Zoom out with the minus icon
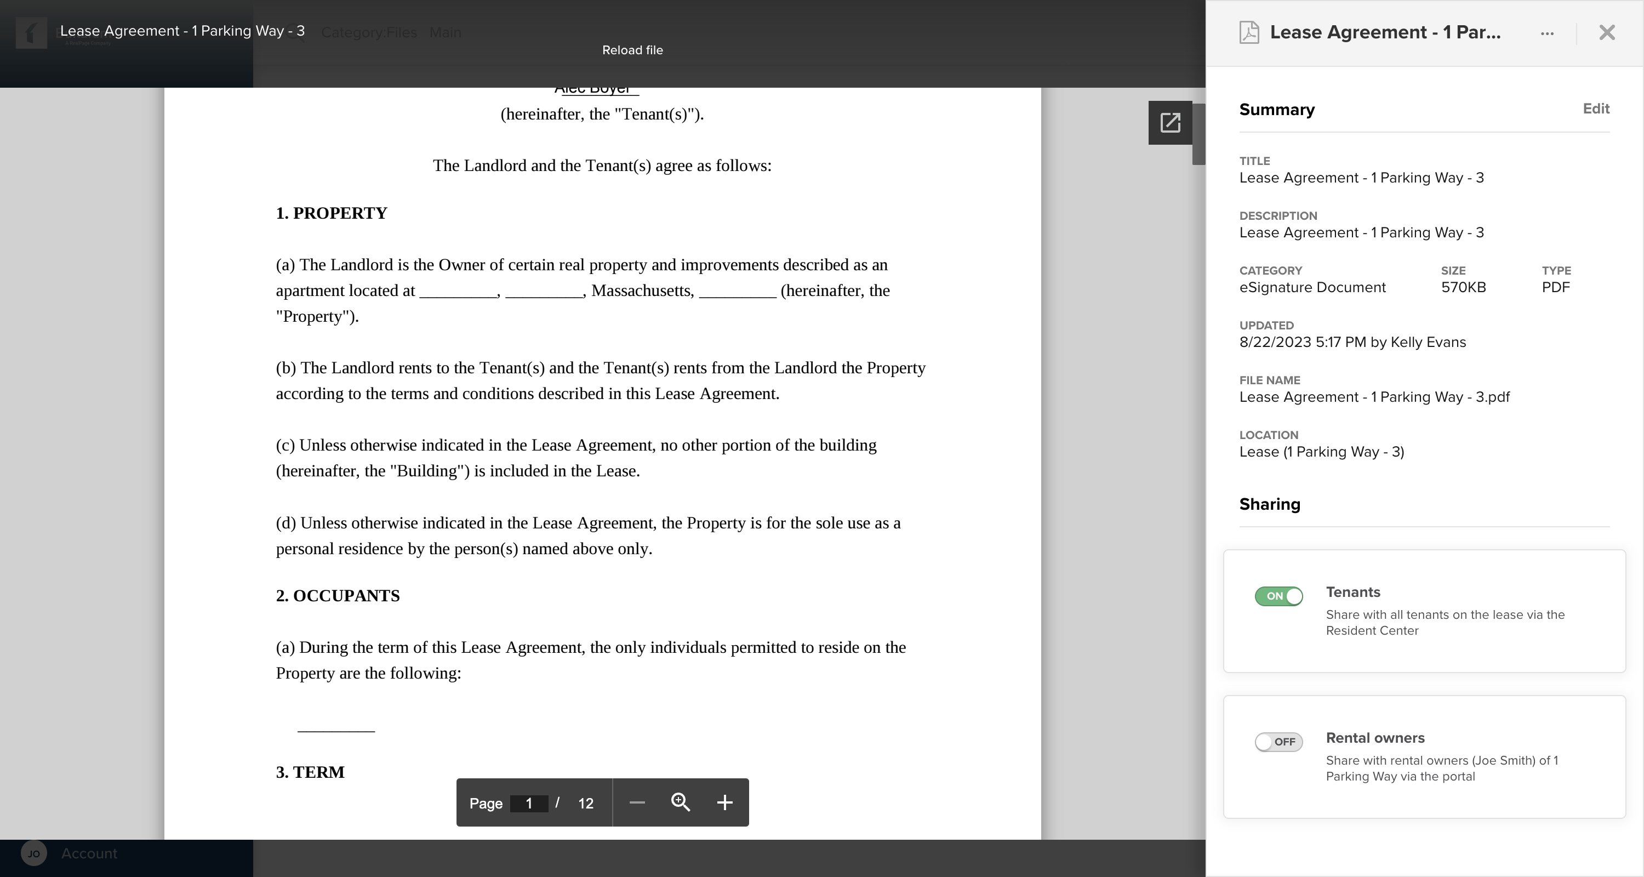The height and width of the screenshot is (877, 1644). pyautogui.click(x=637, y=802)
